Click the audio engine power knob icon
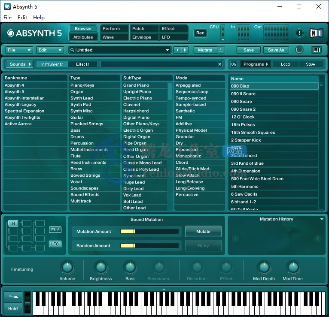 (x=299, y=50)
